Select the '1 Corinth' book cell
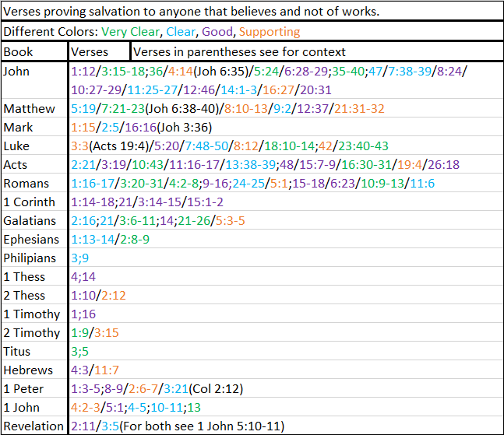This screenshot has width=504, height=435. pos(35,202)
